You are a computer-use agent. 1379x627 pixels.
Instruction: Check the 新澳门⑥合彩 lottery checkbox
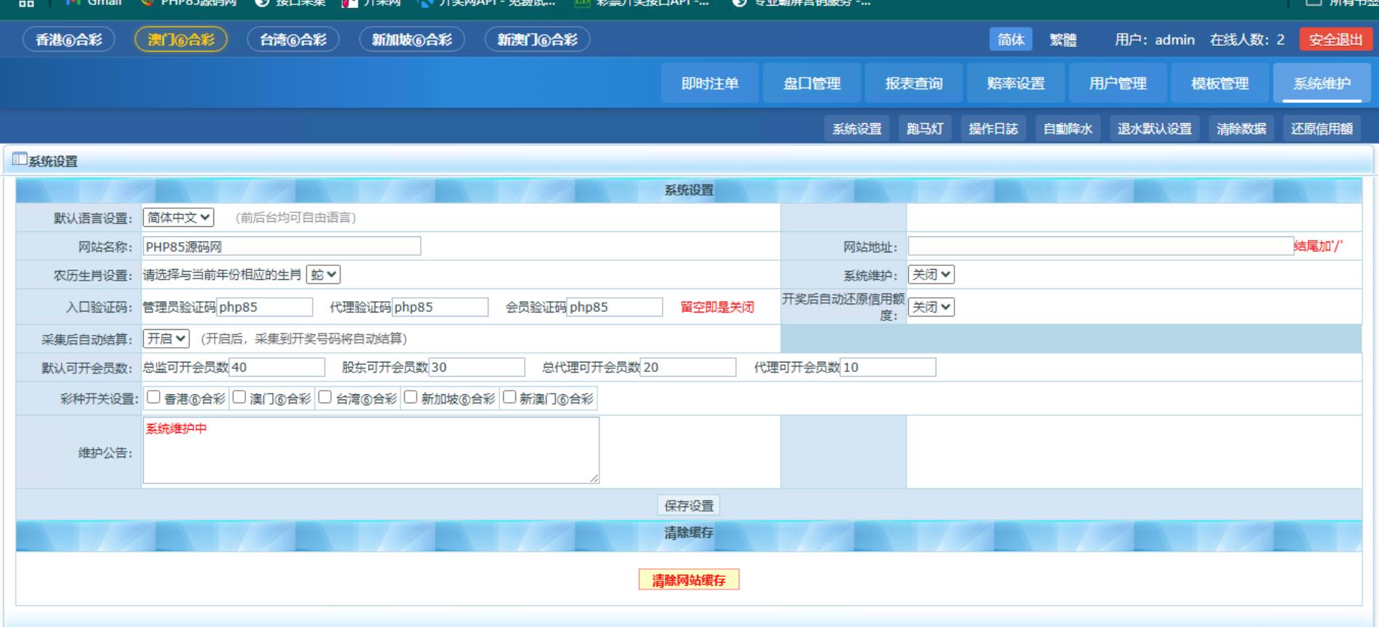[x=510, y=397]
